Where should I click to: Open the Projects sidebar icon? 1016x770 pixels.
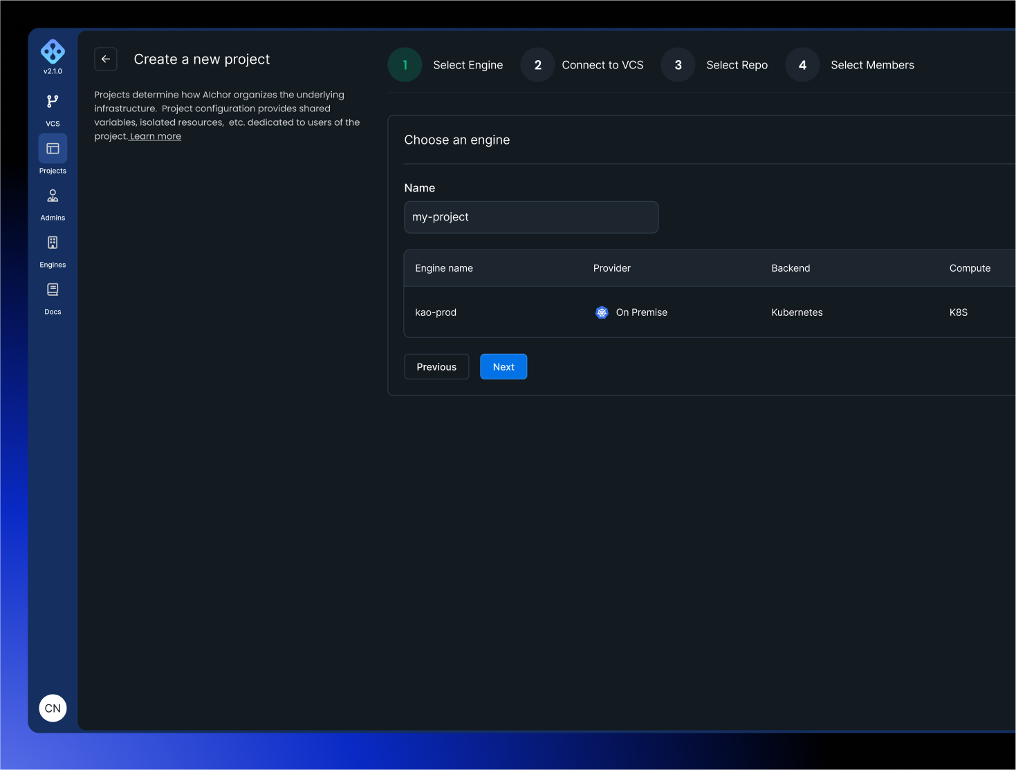(53, 149)
